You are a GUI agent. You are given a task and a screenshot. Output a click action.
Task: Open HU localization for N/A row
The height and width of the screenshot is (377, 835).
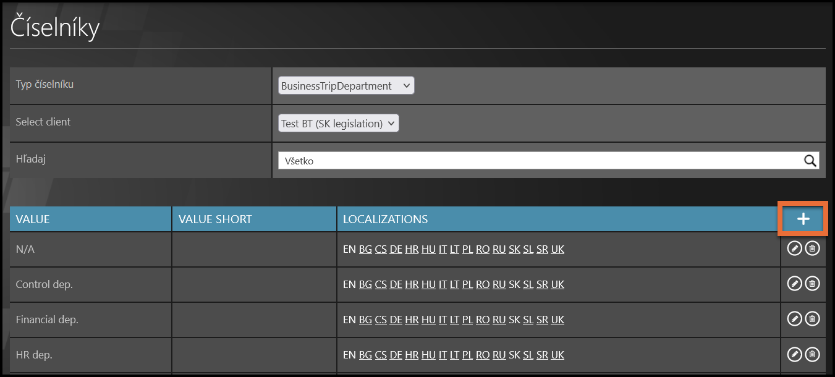click(x=428, y=250)
